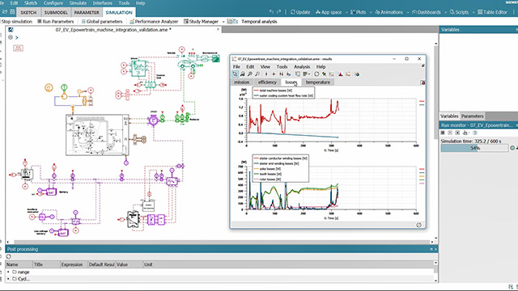Click the supercomponent thumbnail in the sketch
The image size is (518, 291).
coord(97,135)
